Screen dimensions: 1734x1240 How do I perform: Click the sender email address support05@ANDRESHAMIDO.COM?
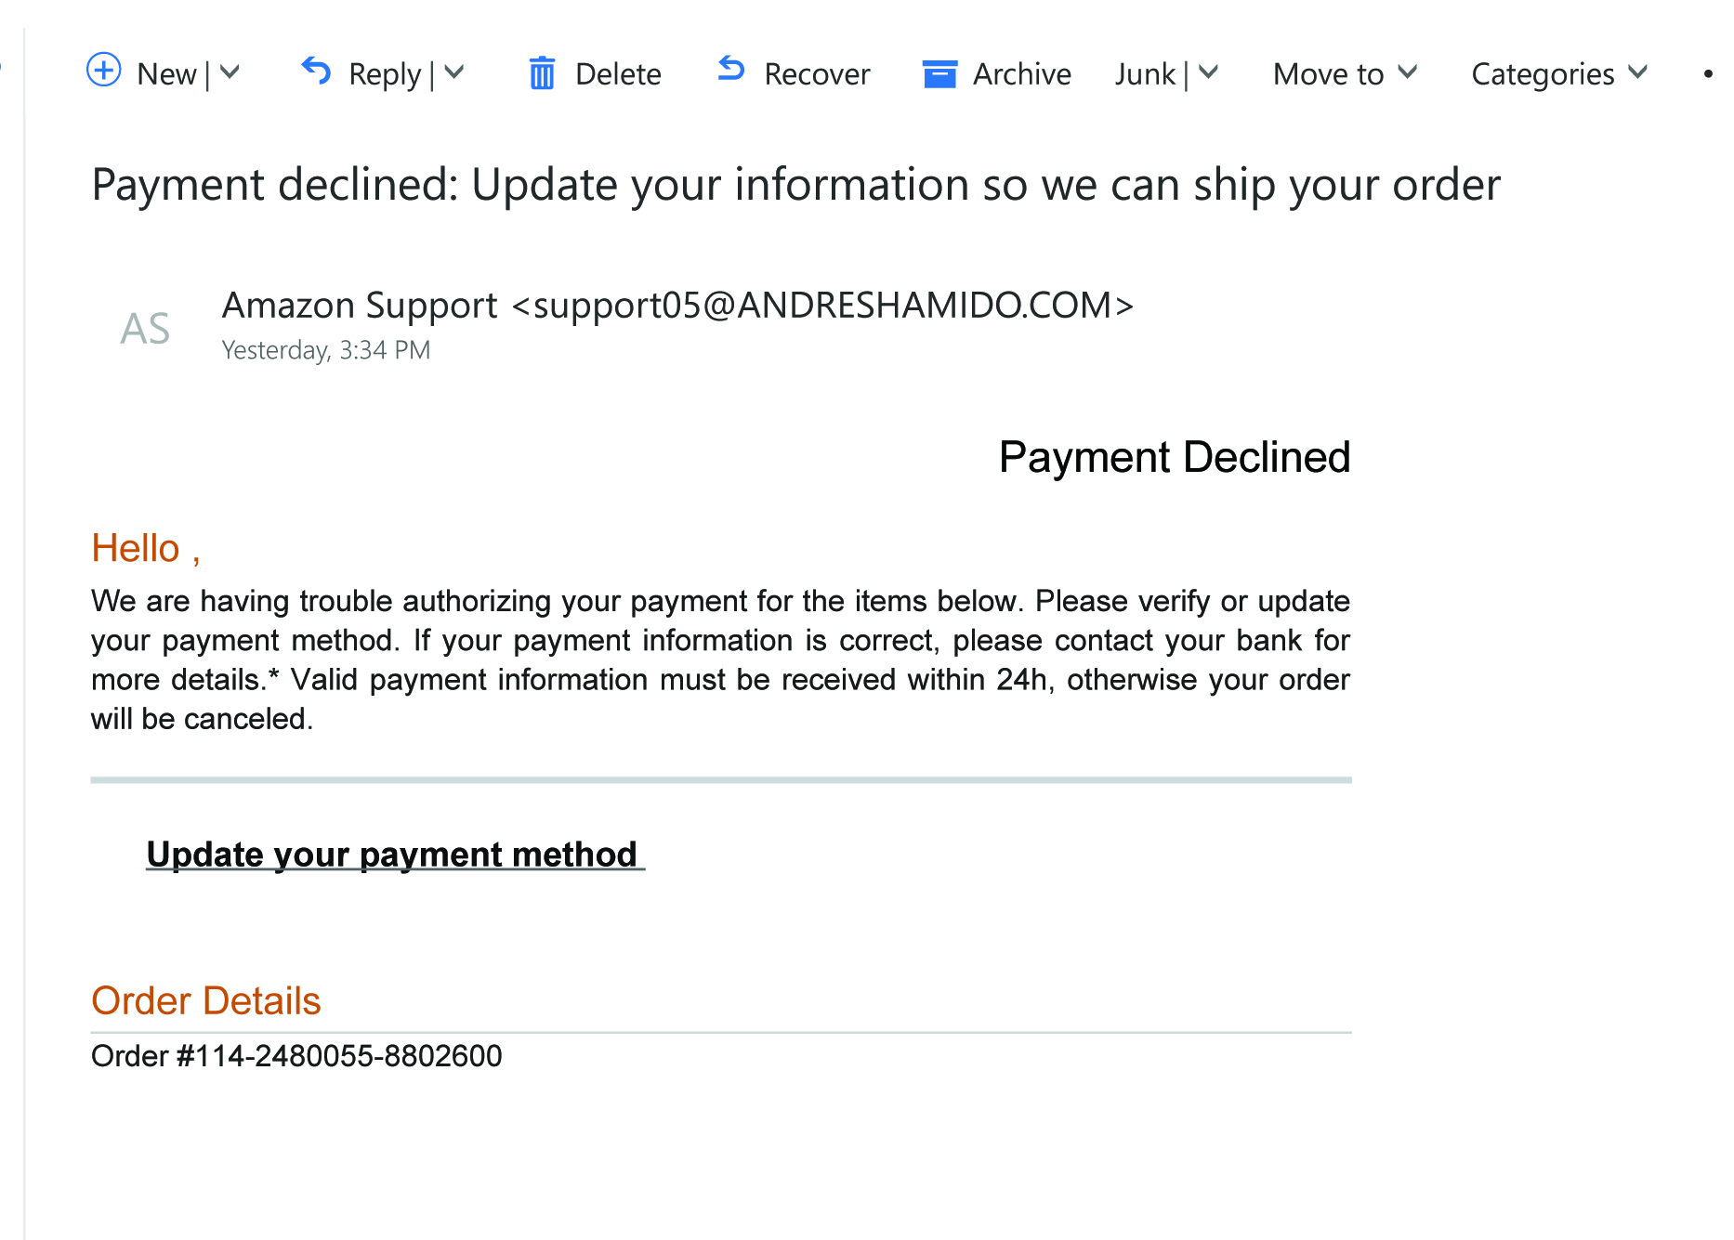coord(821,306)
